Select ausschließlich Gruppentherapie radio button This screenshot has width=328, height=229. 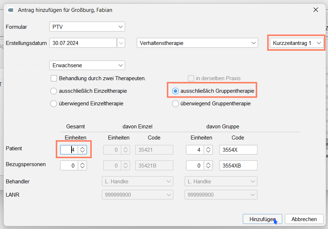tap(175, 91)
